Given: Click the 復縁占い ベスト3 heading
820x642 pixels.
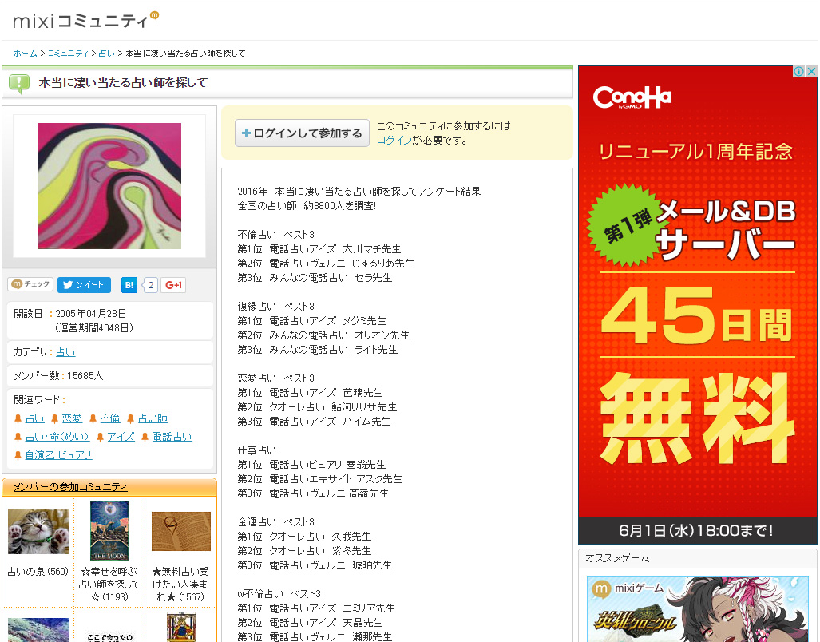Looking at the screenshot, I should point(276,307).
